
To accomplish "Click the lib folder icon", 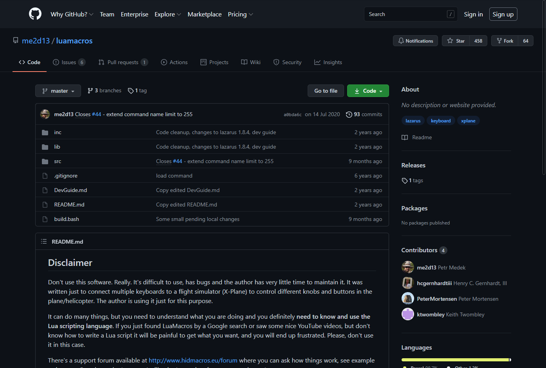I will pyautogui.click(x=45, y=147).
